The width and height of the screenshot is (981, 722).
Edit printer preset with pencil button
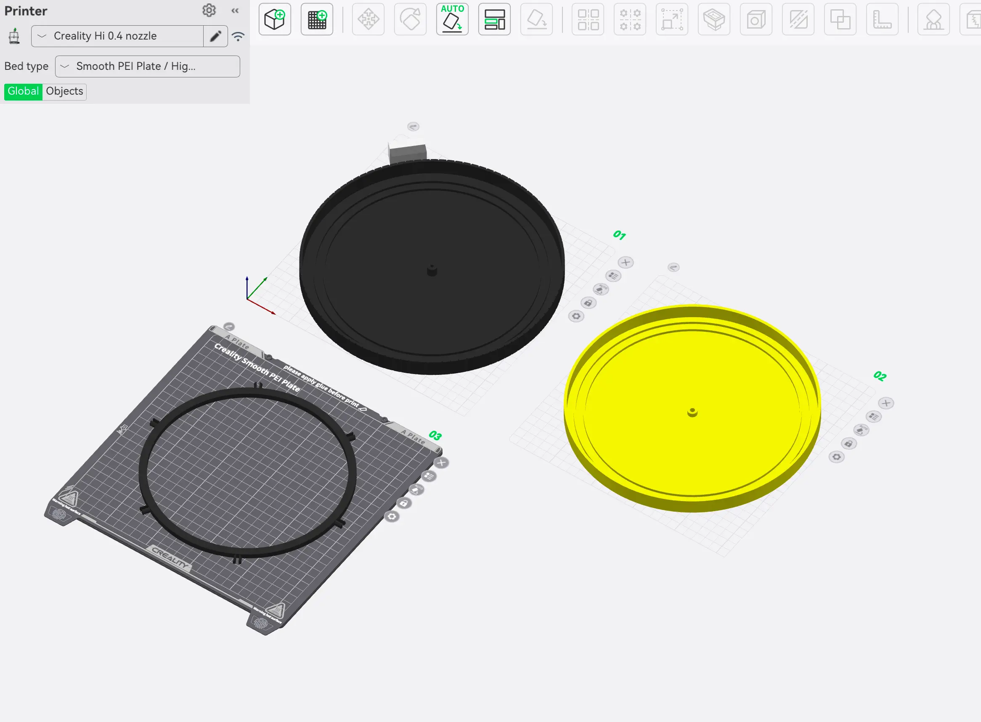click(x=215, y=36)
